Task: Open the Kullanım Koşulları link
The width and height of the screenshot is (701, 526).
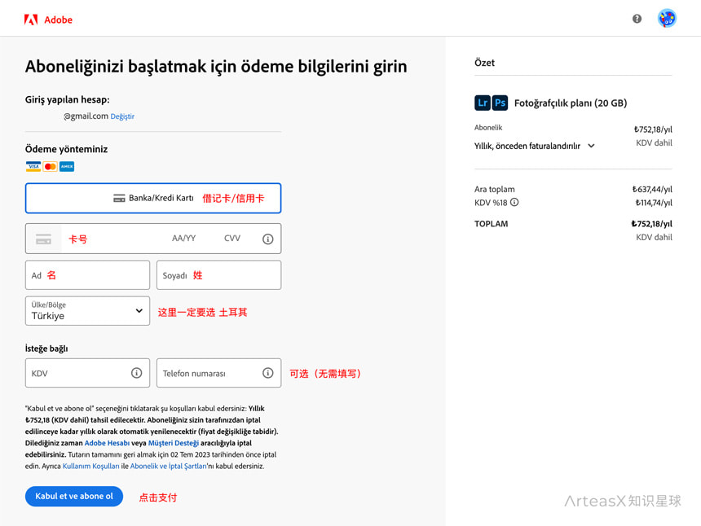Action: (90, 467)
